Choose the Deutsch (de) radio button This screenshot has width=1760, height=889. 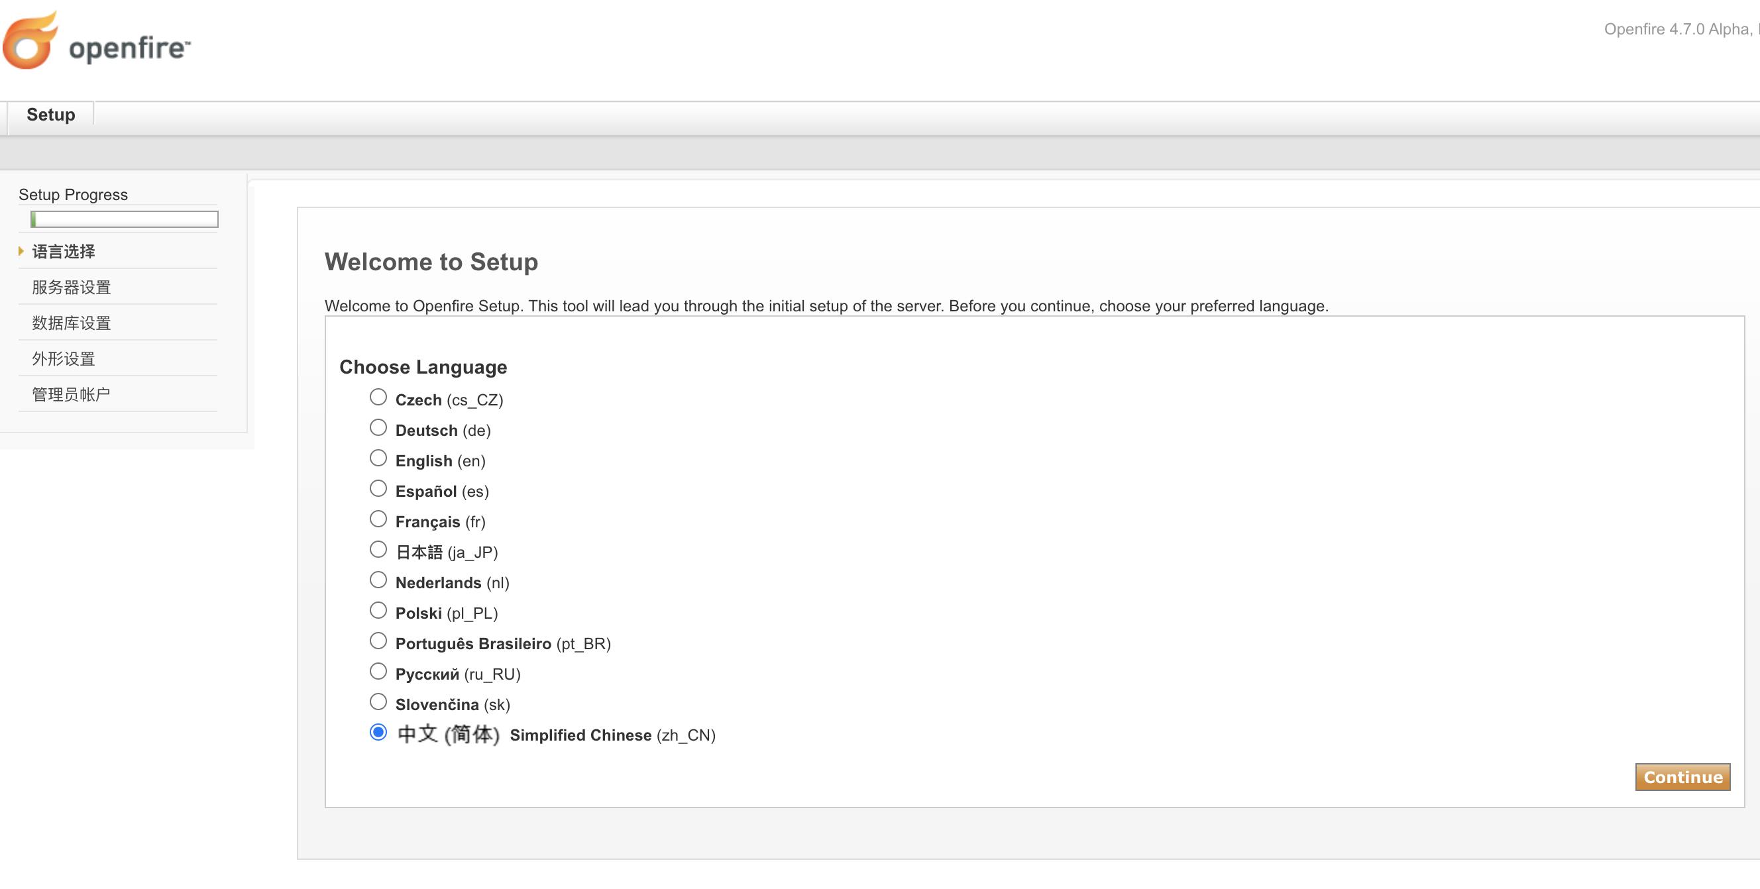(x=378, y=427)
